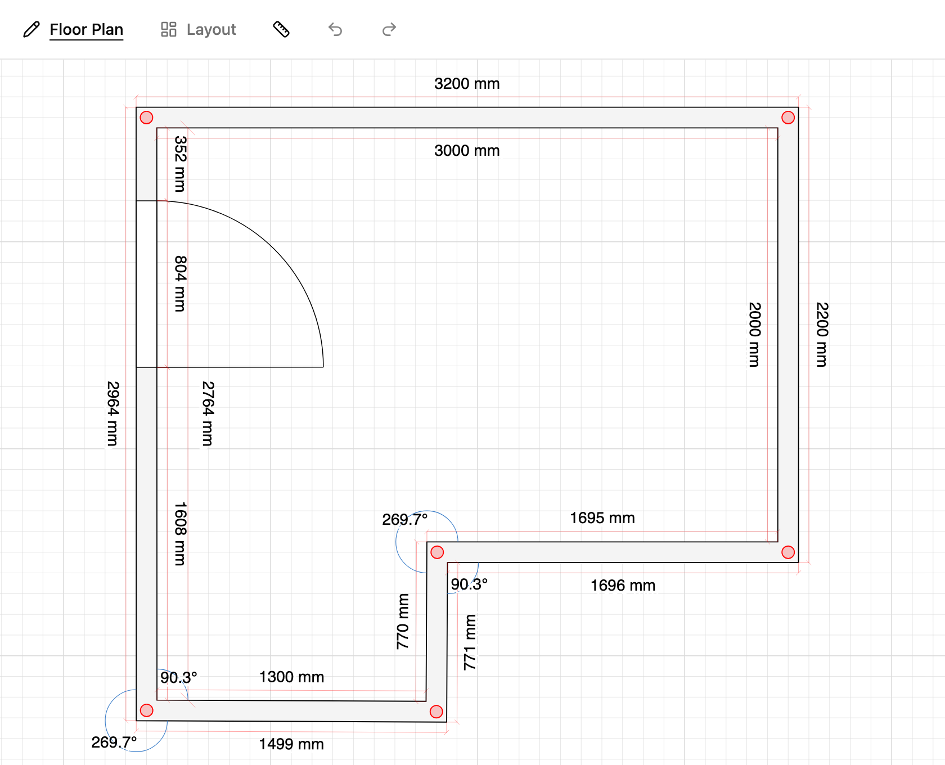Click the 269.7° angle label at bottom-left
945x765 pixels.
click(x=114, y=742)
